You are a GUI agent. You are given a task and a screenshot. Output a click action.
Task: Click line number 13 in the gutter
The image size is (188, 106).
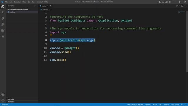[x=45, y=60]
